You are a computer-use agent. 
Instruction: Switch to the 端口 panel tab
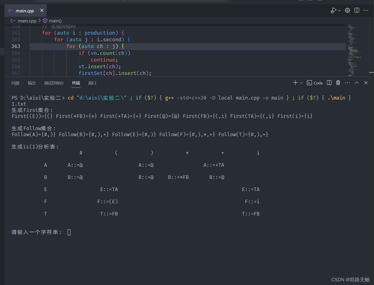[x=92, y=83]
